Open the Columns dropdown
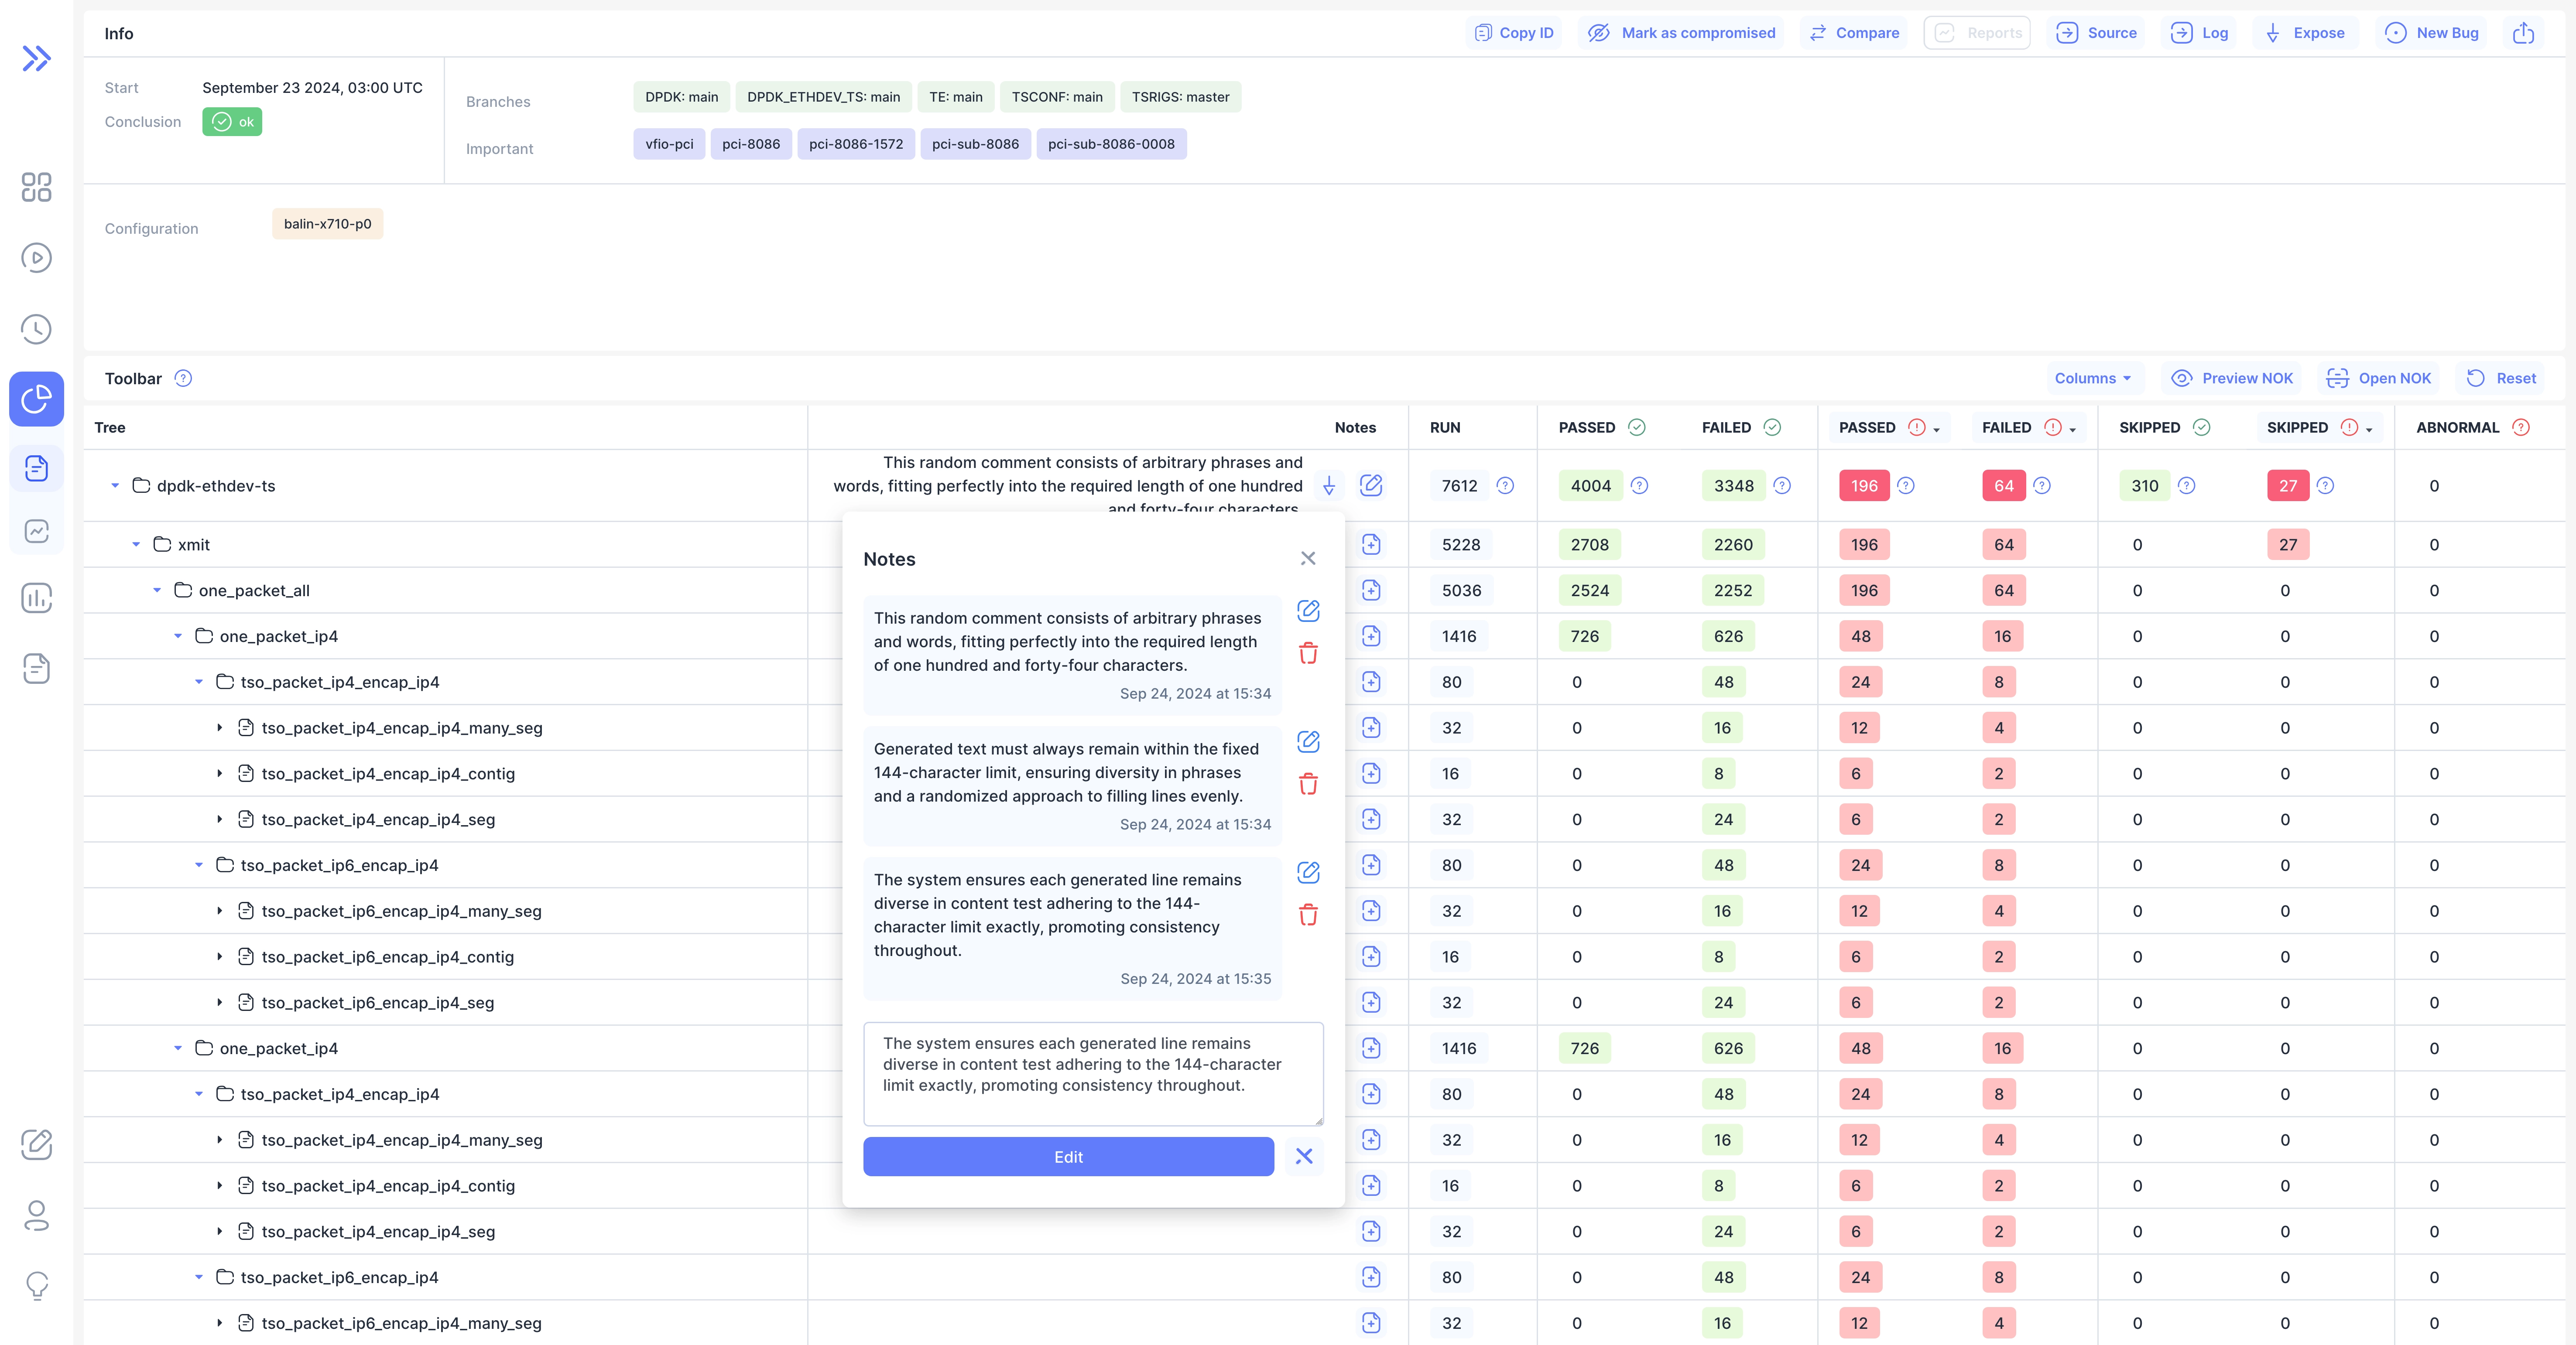This screenshot has width=2576, height=1345. [2093, 378]
